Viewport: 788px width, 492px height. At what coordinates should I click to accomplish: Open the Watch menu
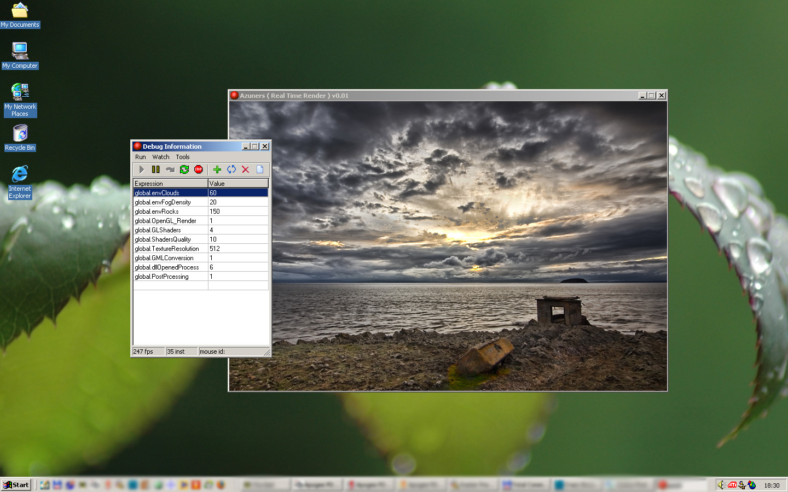coord(161,157)
